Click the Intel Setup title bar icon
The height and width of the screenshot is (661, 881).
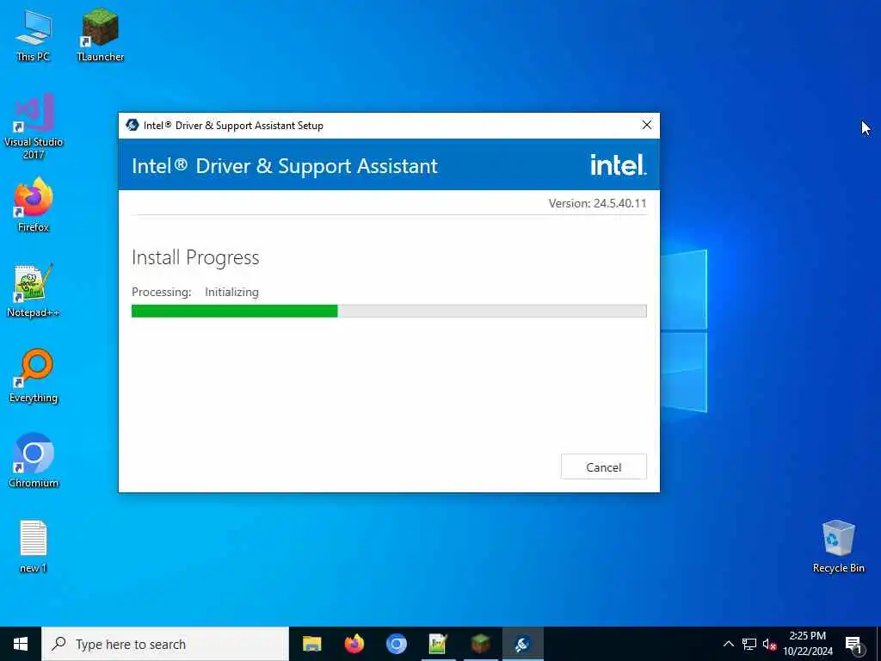132,125
